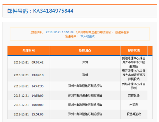This screenshot has height=122, width=159.
Task: Click the location cell in the 14:43:35 row
Action: click(x=85, y=86)
